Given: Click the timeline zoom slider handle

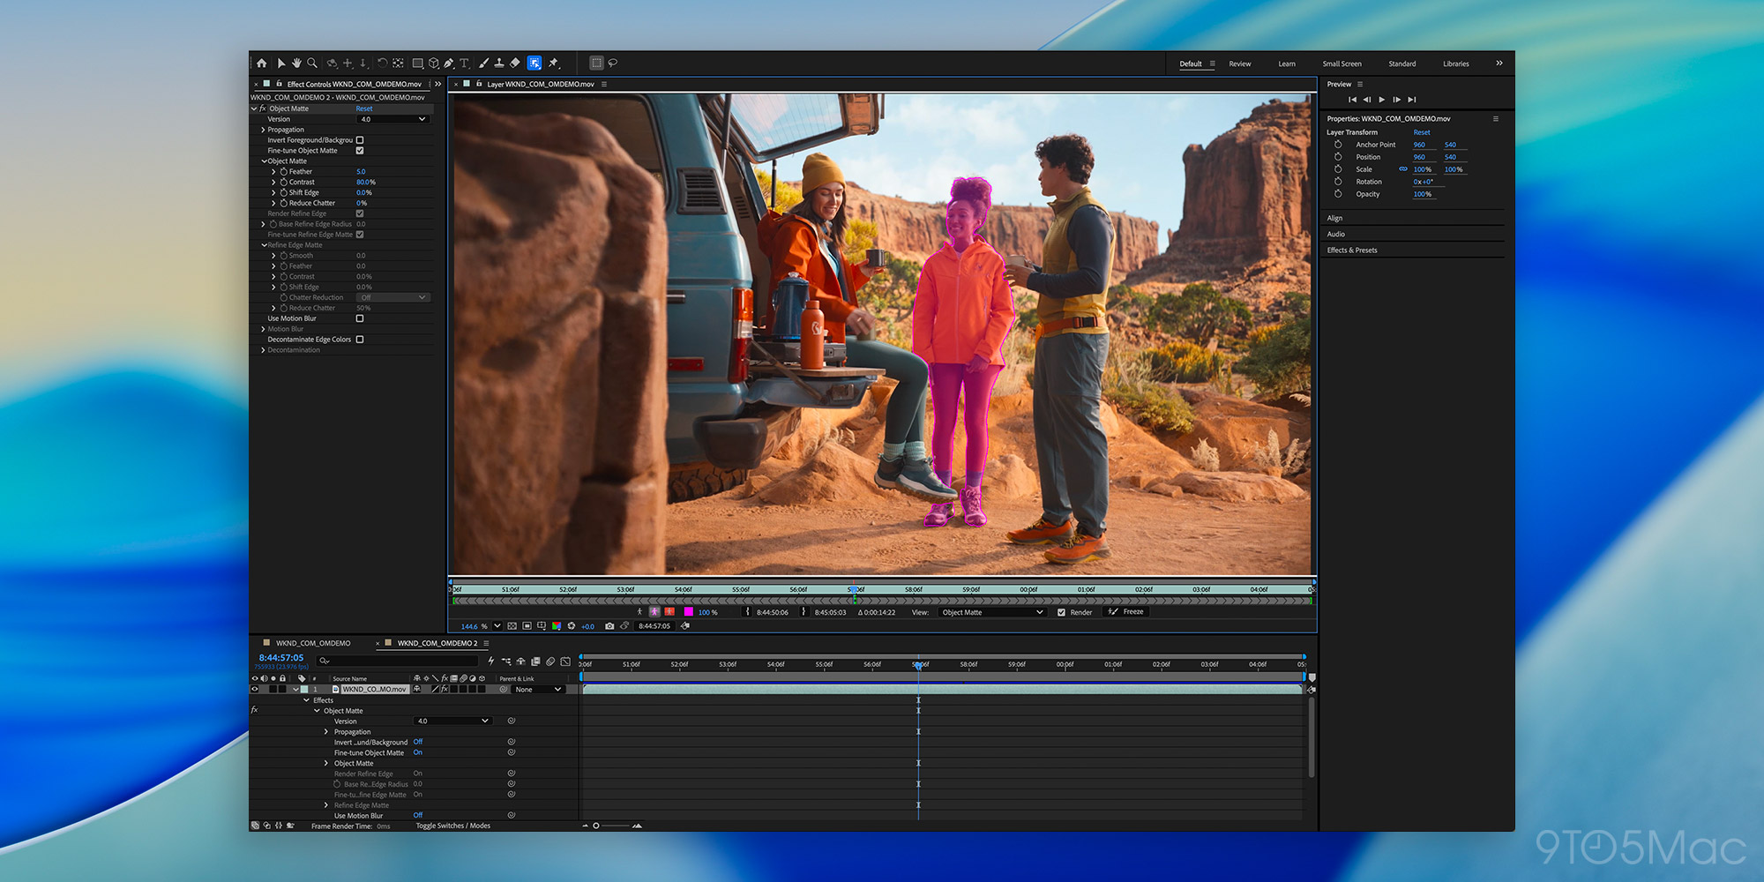Looking at the screenshot, I should click(x=596, y=826).
